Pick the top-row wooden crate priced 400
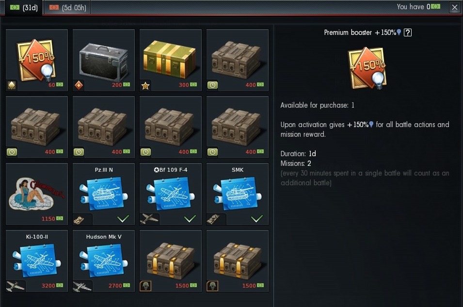 tap(238, 60)
